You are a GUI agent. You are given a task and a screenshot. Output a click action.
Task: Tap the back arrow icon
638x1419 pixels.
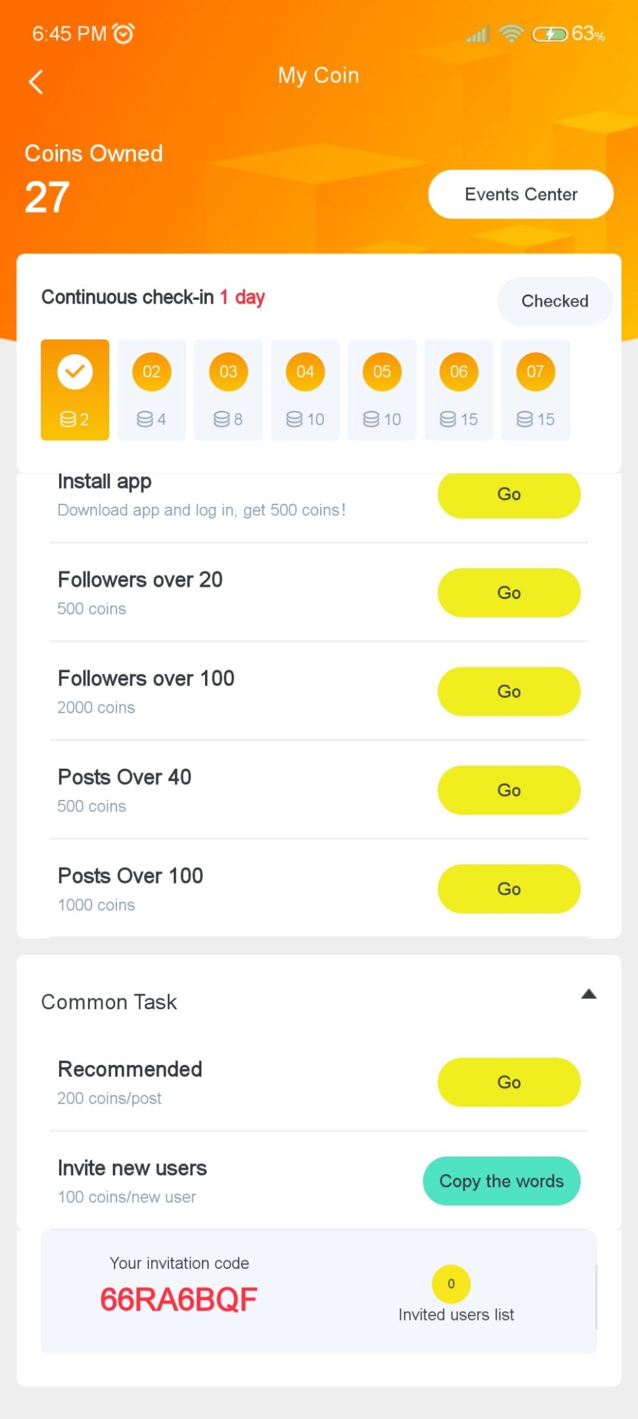click(36, 82)
